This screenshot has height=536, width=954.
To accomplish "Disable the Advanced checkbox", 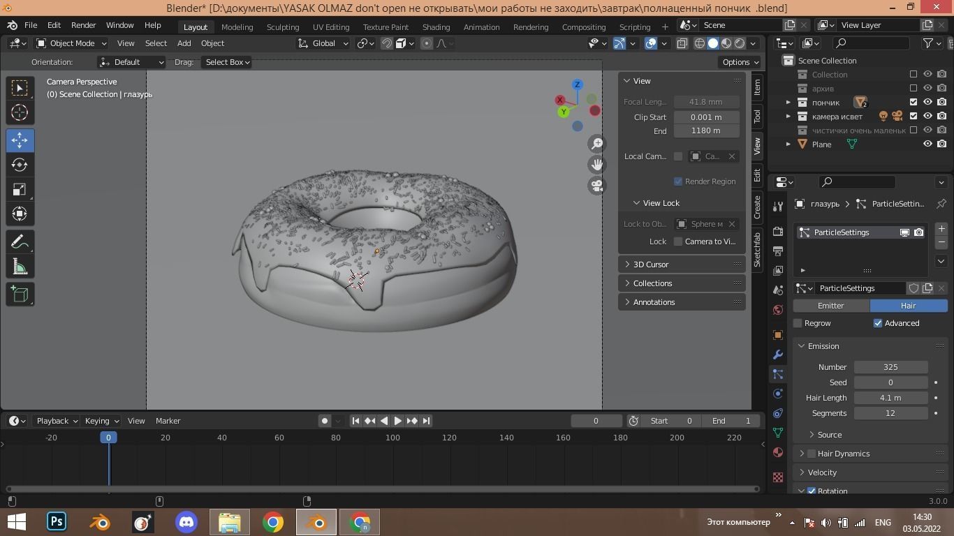I will point(878,323).
